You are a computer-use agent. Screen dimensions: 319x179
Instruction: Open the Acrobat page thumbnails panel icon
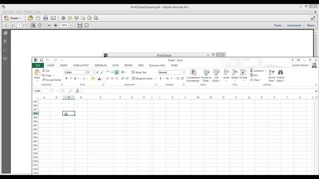coord(5,33)
